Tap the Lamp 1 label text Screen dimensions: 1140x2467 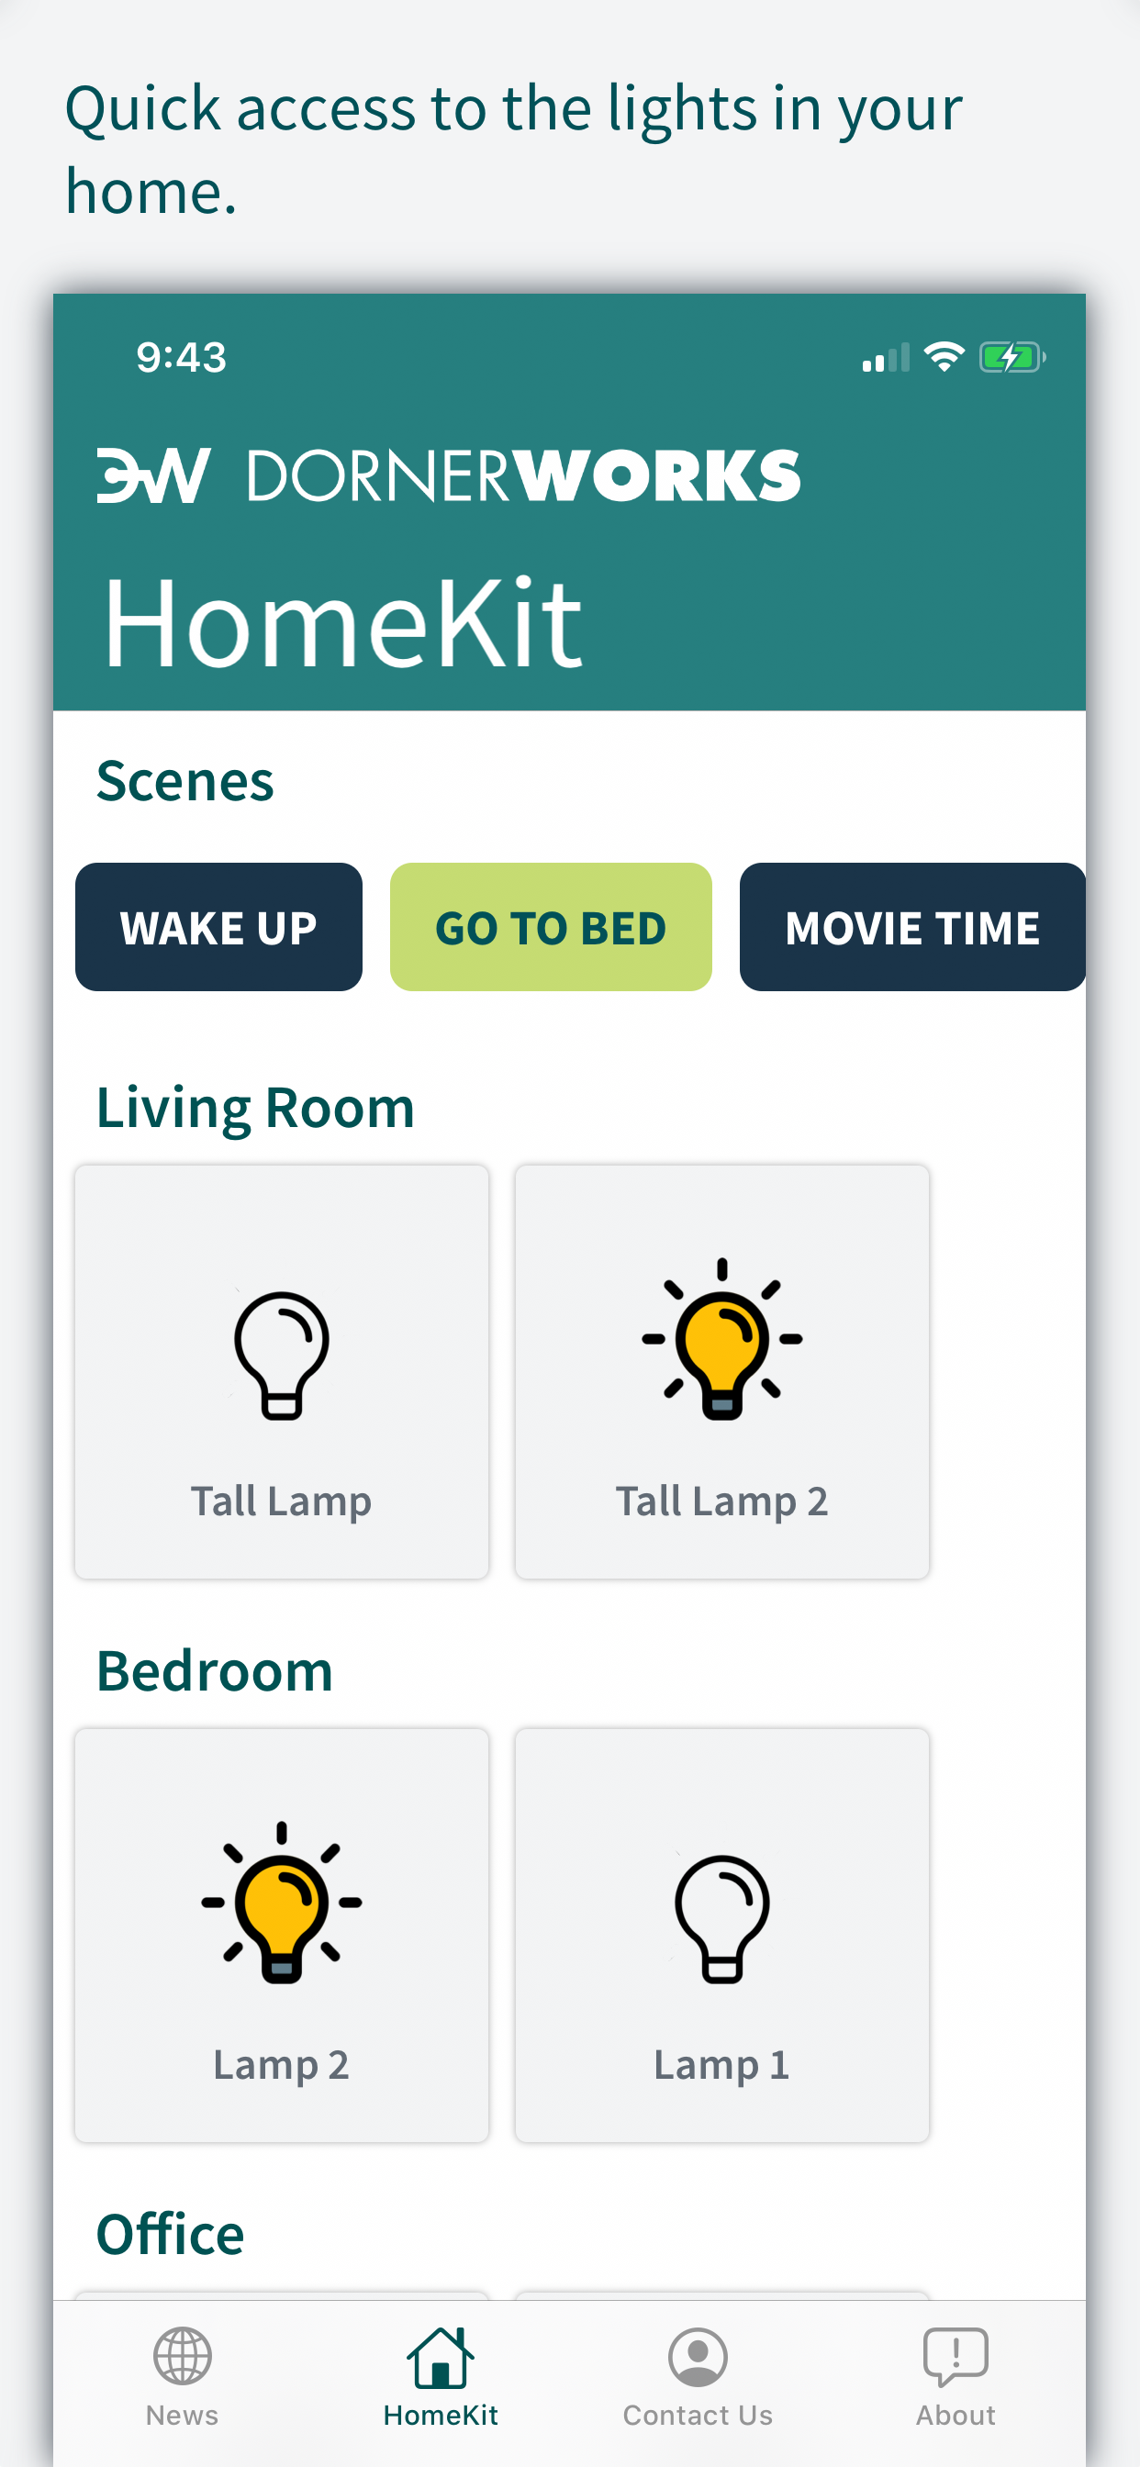pyautogui.click(x=721, y=2065)
